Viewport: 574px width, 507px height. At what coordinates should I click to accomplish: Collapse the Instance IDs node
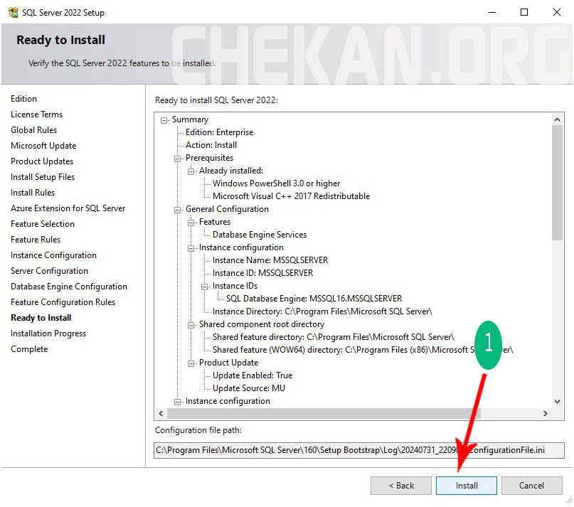205,287
